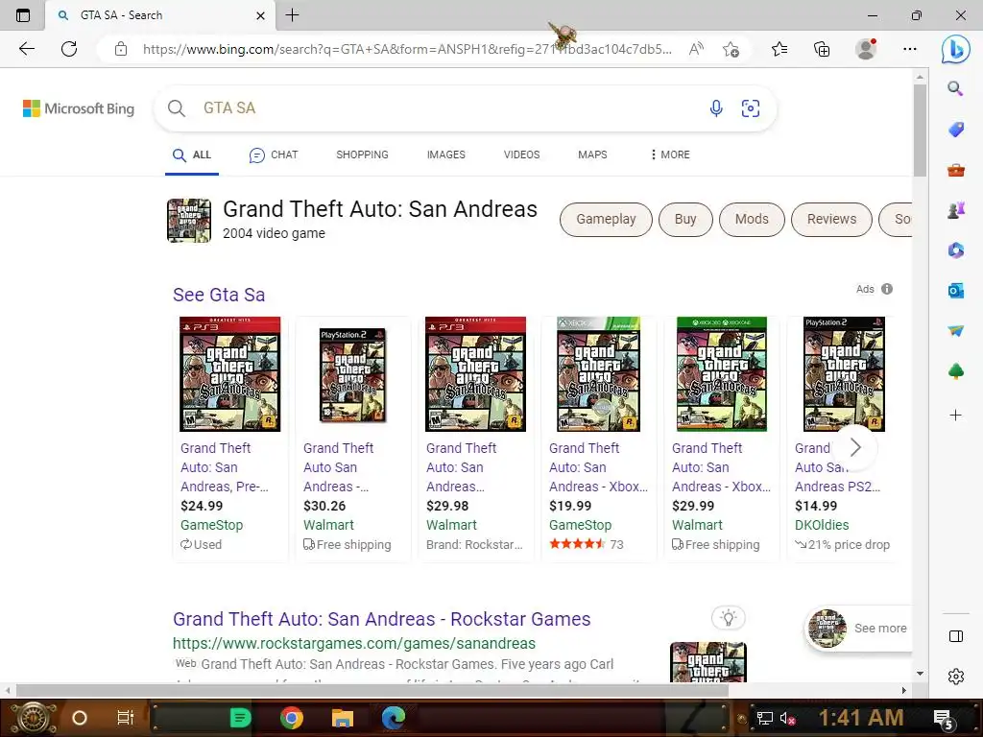This screenshot has height=737, width=983.
Task: Switch to the MAPS tab
Action: click(592, 155)
